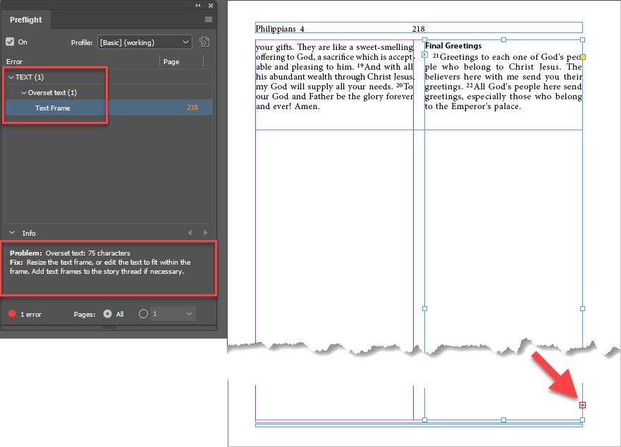Click page number 218 in the header
This screenshot has height=447, width=621.
point(418,29)
